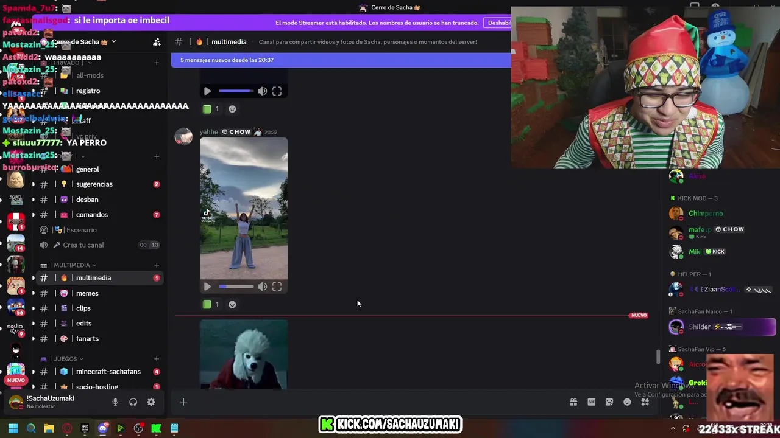Open OBS Studio from the taskbar
This screenshot has height=438, width=780.
point(138,428)
